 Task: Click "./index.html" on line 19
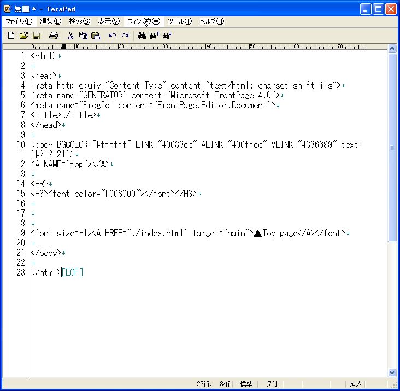pyautogui.click(x=157, y=233)
